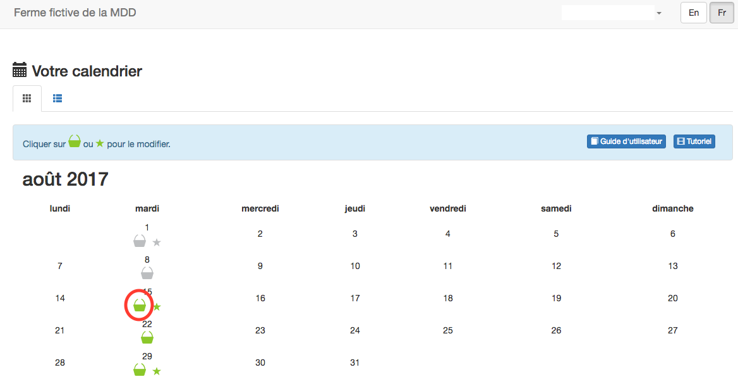Viewport: 738px width, 384px height.
Task: Click the star icon in the info banner
Action: click(x=100, y=143)
